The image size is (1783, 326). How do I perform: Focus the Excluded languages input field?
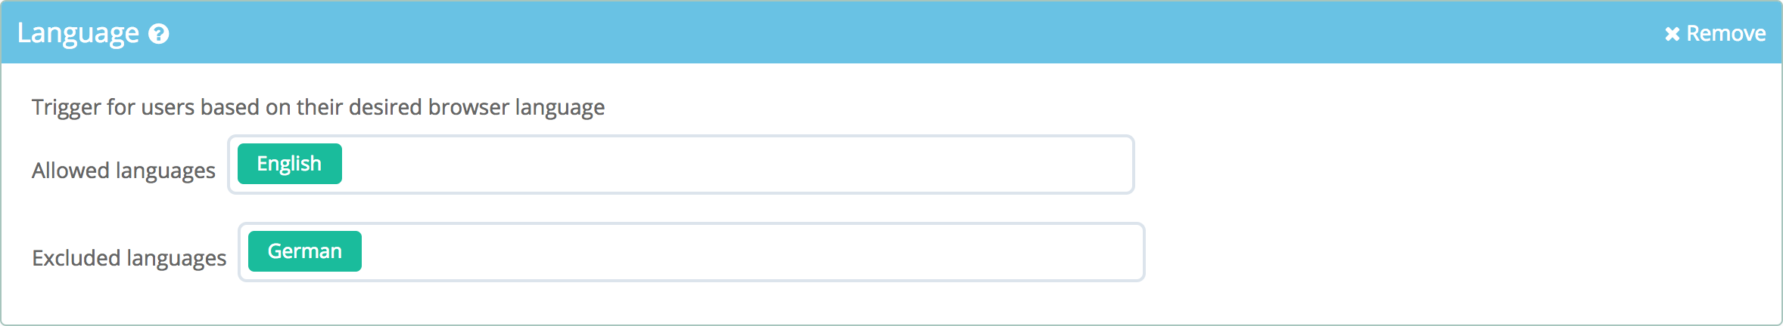[x=692, y=252]
